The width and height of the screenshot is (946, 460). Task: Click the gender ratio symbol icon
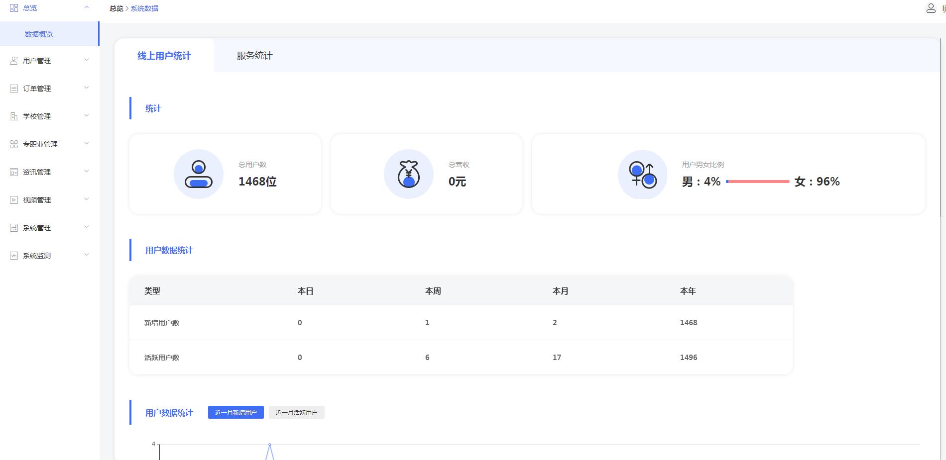coord(643,175)
